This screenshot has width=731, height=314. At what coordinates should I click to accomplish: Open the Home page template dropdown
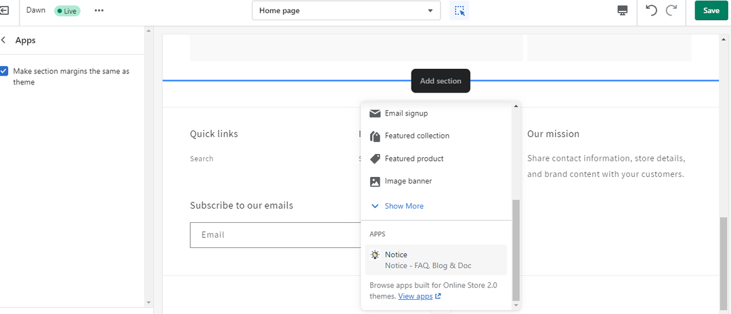[x=346, y=11]
